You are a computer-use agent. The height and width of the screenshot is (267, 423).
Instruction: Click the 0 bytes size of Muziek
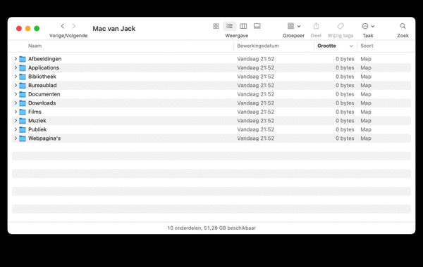345,121
